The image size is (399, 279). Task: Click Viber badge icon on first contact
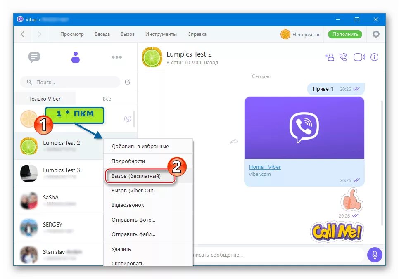point(128,119)
